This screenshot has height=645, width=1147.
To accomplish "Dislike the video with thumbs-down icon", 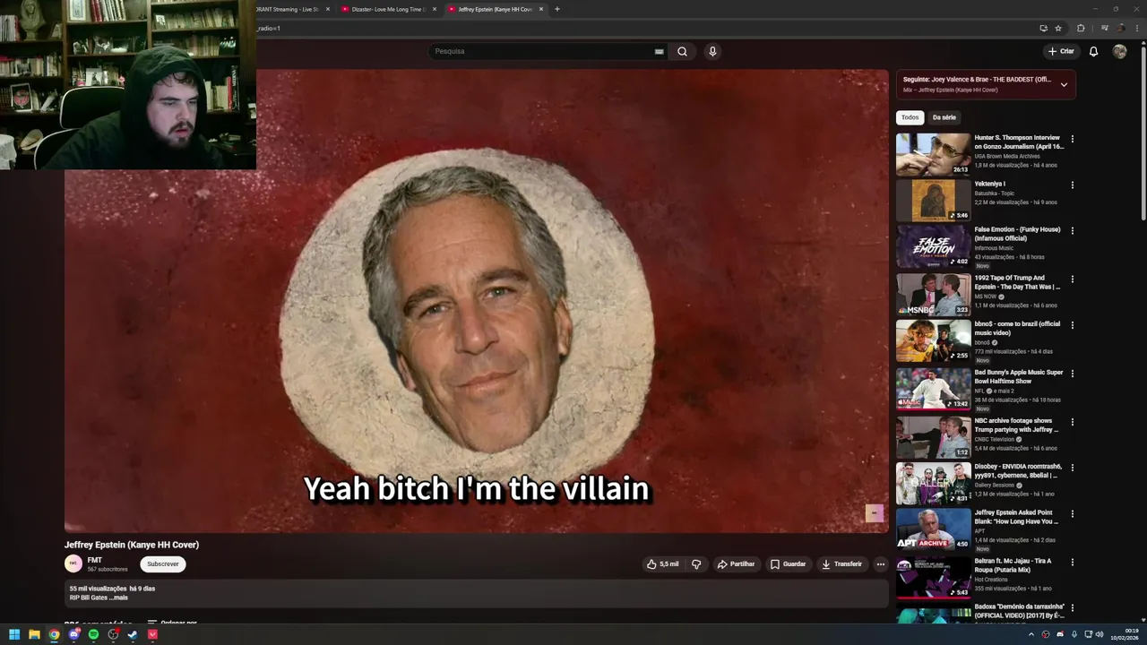I will [x=696, y=564].
